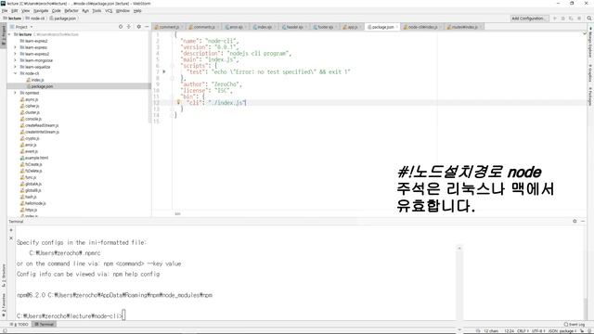Click the Locate/scroll-from-source icon in Project panel
This screenshot has height=334, width=594.
coord(121,27)
